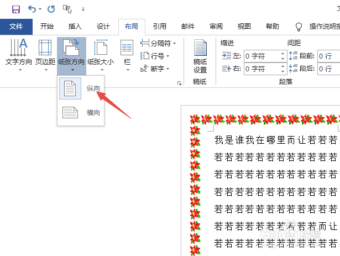Open the 文件 (File) tab
340x256 pixels.
coord(16,27)
